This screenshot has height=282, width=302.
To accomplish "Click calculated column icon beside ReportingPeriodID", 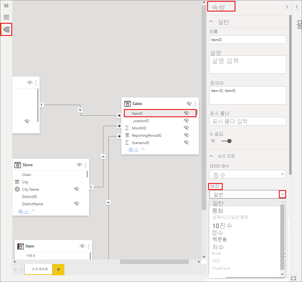I will tap(127, 135).
